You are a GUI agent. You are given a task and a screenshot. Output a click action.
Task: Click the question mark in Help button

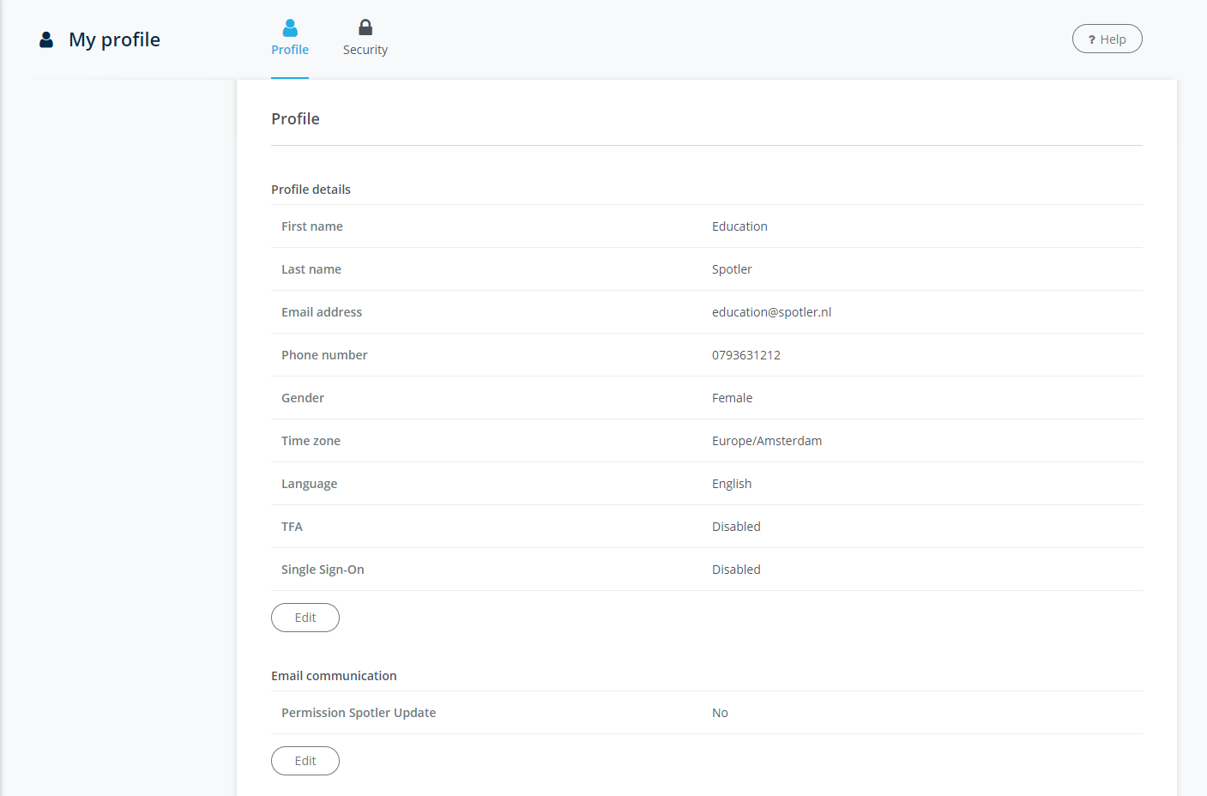tap(1091, 39)
